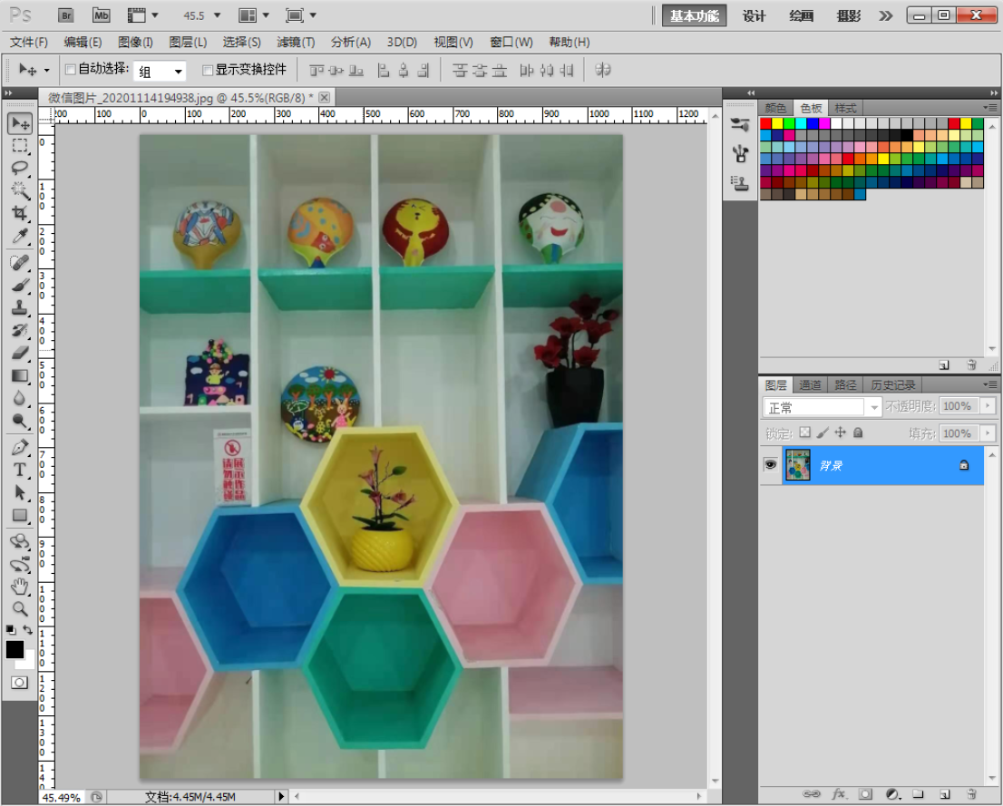Switch to the 通道 tab
The image size is (1003, 806).
pyautogui.click(x=810, y=384)
